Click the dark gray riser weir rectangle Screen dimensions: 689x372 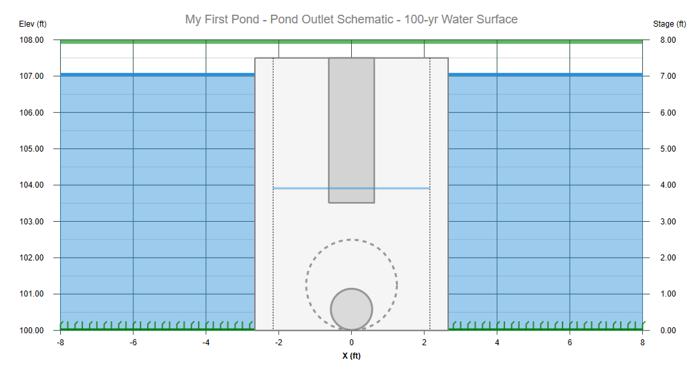[x=352, y=130]
